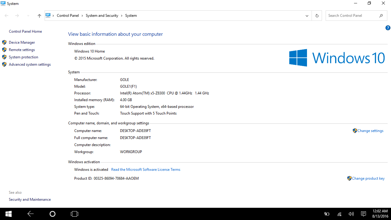The image size is (391, 220).
Task: Click the search magnifier icon
Action: click(x=381, y=16)
